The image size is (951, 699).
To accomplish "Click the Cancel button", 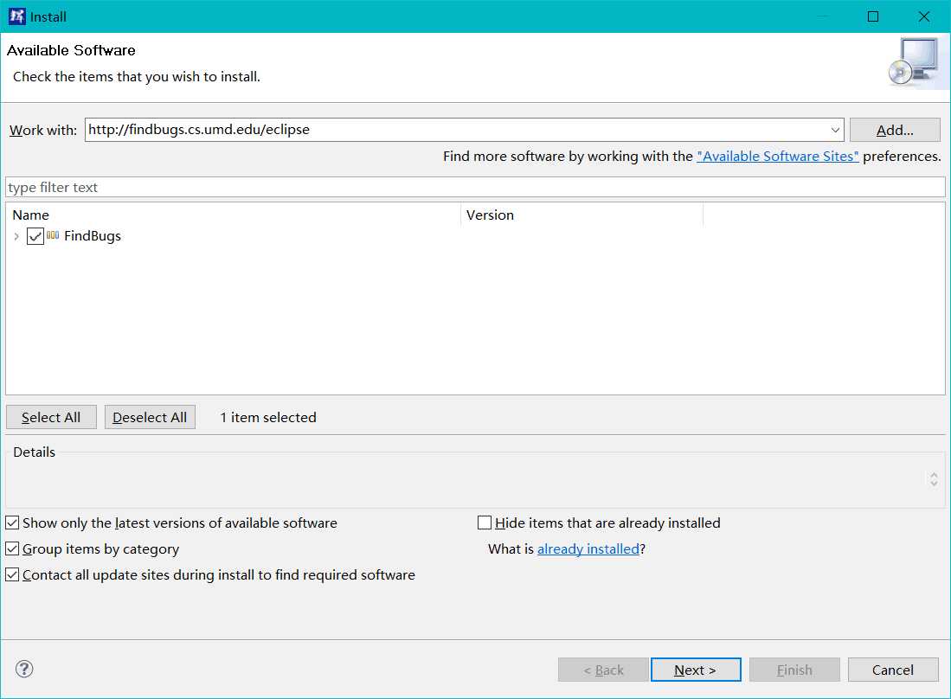I will pos(893,670).
